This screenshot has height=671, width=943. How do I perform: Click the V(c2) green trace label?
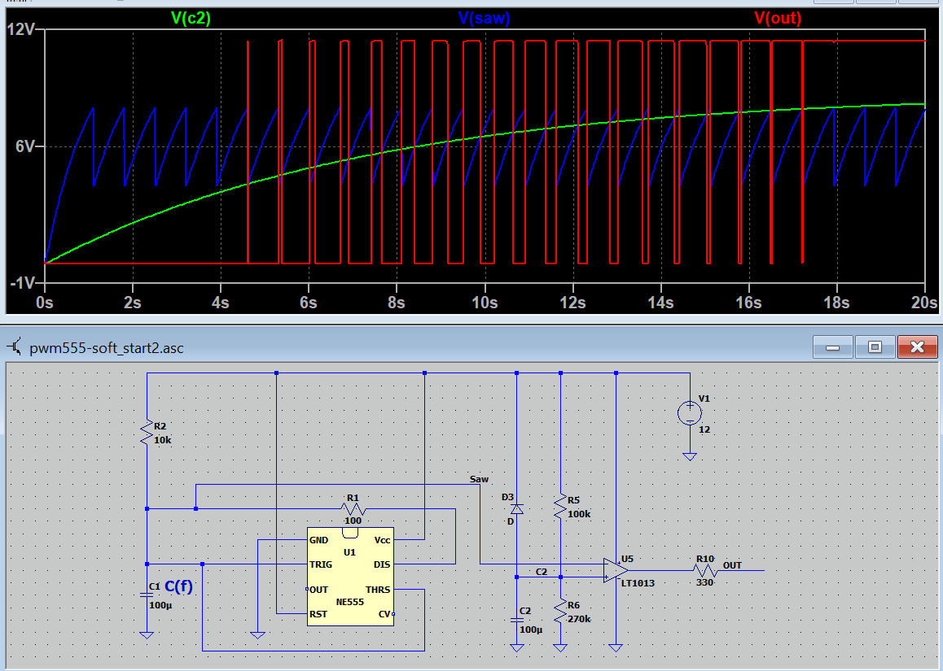191,18
